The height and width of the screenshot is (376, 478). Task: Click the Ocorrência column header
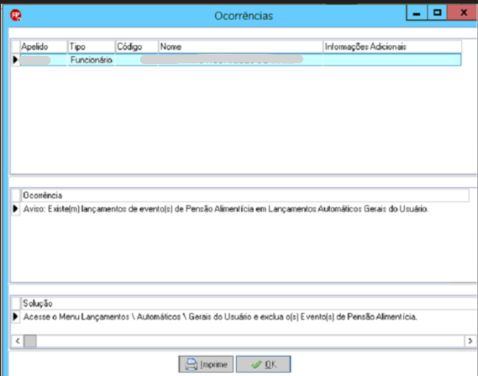pos(245,196)
